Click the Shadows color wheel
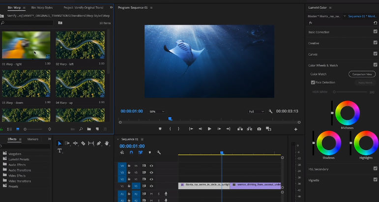Image resolution: width=379 pixels, height=202 pixels. pyautogui.click(x=328, y=143)
